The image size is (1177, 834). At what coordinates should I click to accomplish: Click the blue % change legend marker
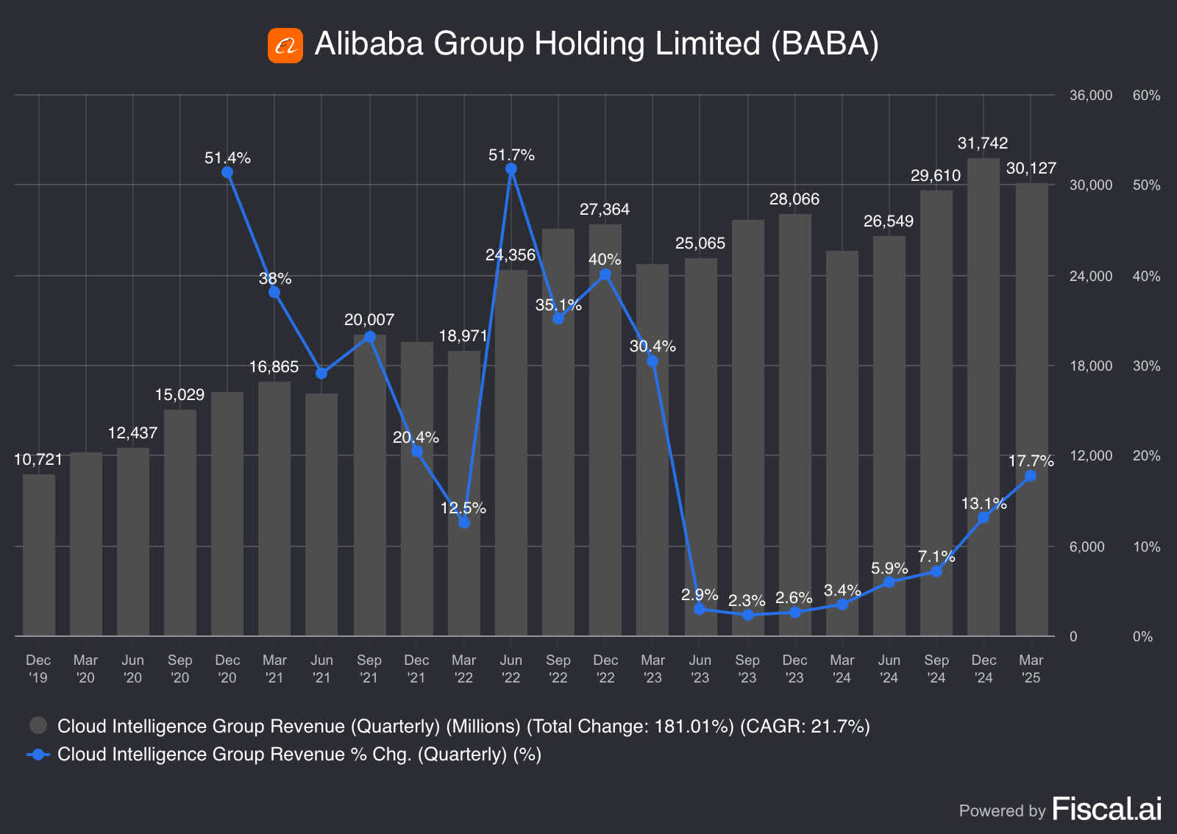point(38,755)
